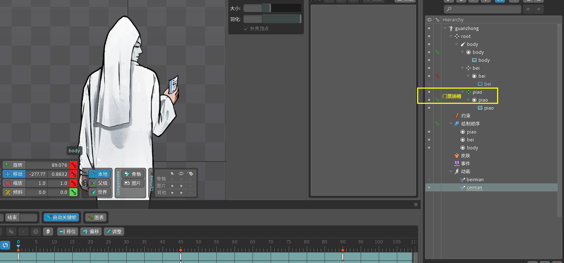Collapse the root bone tree node
Screen dimensions: 564x263
click(451, 36)
